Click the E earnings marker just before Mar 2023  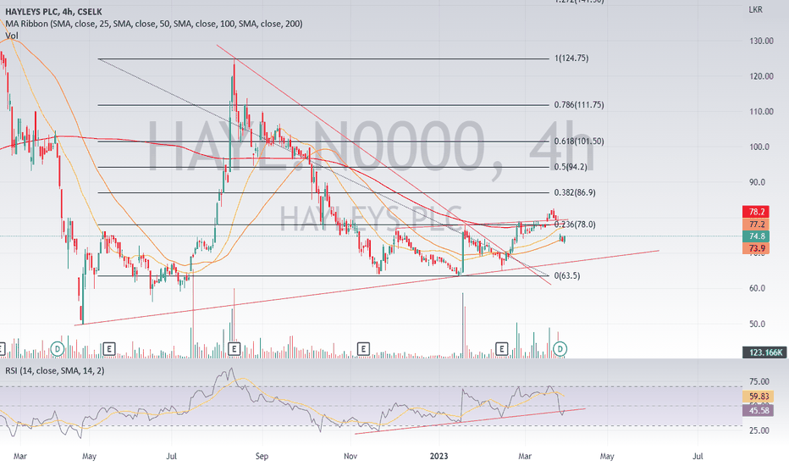click(x=502, y=348)
